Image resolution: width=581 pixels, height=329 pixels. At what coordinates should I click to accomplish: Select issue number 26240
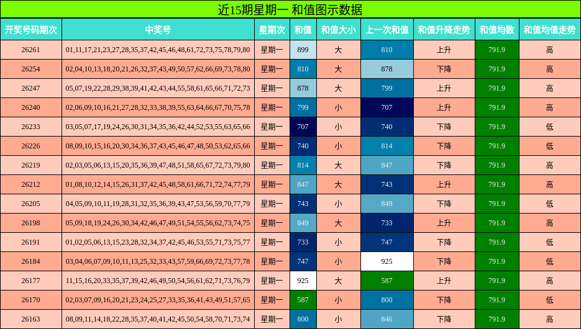click(30, 107)
